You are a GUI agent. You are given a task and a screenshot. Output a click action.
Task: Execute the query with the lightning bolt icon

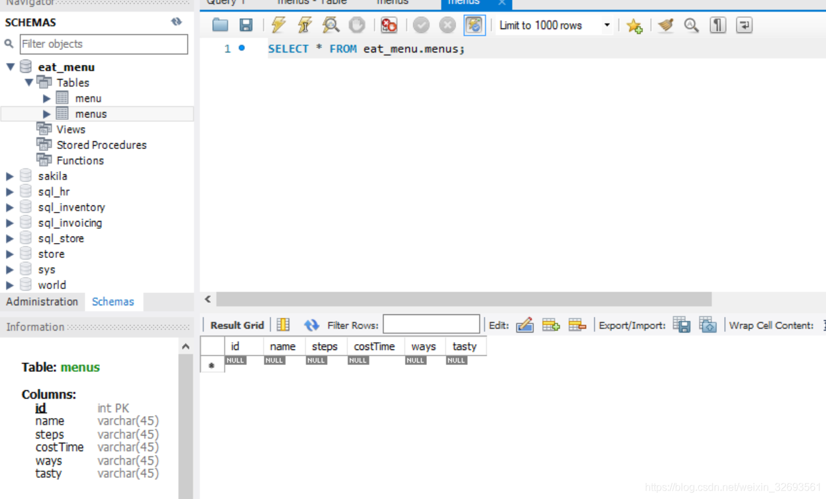point(278,25)
